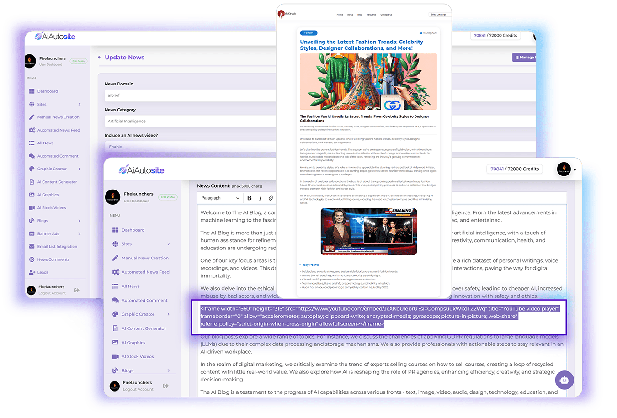Open profile avatar dropdown in front window
617x418 pixels.
pos(566,169)
